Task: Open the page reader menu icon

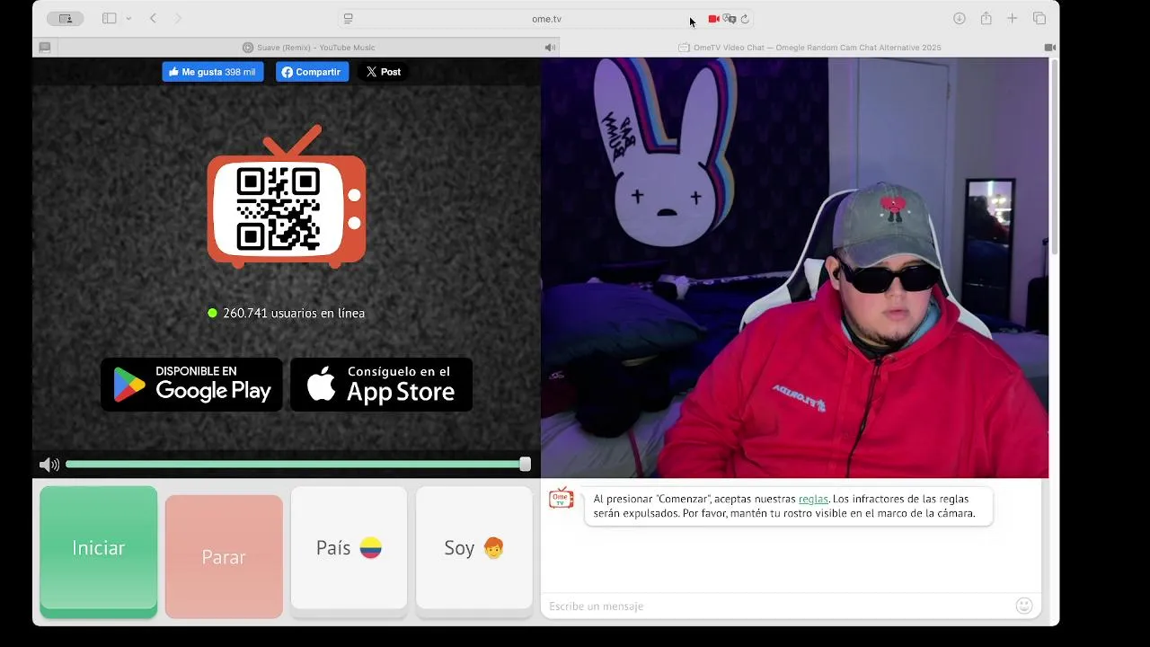Action: pos(349,19)
